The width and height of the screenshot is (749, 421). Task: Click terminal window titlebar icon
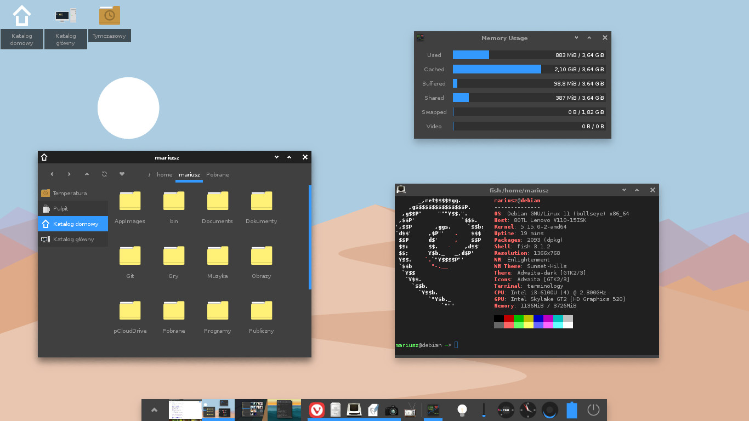(x=401, y=190)
